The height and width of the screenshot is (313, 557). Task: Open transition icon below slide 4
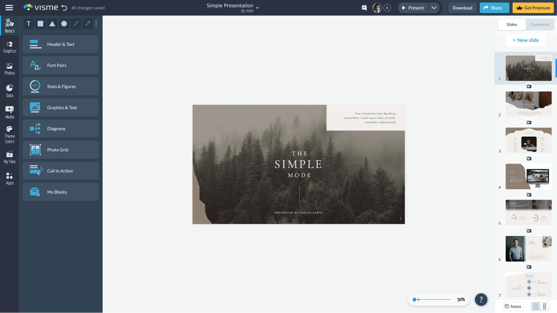[529, 195]
